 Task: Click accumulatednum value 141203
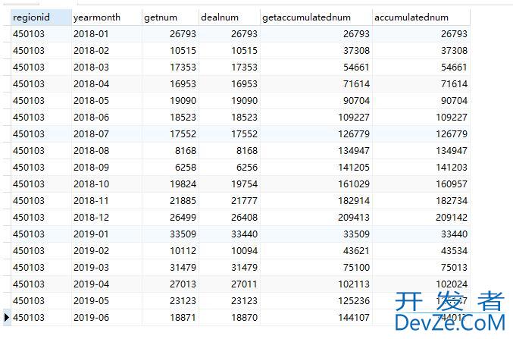click(x=421, y=168)
